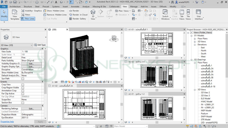Check the Section Box option
Image resolution: width=228 pixels, height=128 pixels.
23,103
